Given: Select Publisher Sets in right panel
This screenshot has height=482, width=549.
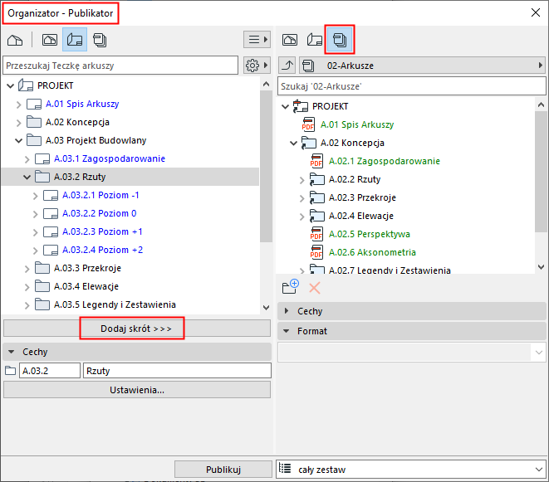Looking at the screenshot, I should [340, 40].
